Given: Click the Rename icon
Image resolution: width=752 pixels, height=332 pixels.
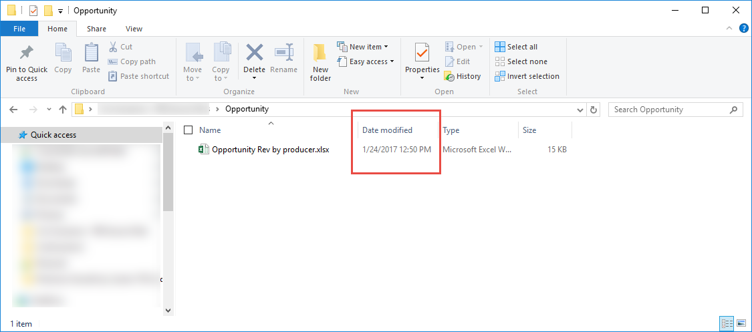Looking at the screenshot, I should [x=284, y=52].
